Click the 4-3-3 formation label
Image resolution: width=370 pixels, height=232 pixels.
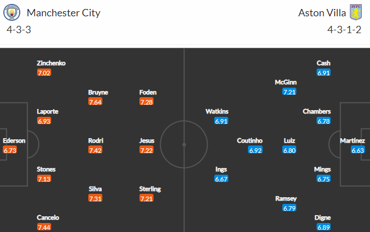tap(19, 30)
